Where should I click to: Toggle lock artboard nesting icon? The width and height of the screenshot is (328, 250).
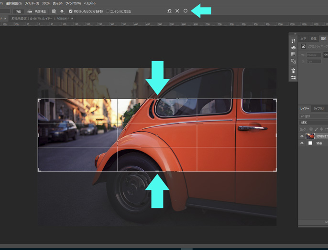point(327,129)
